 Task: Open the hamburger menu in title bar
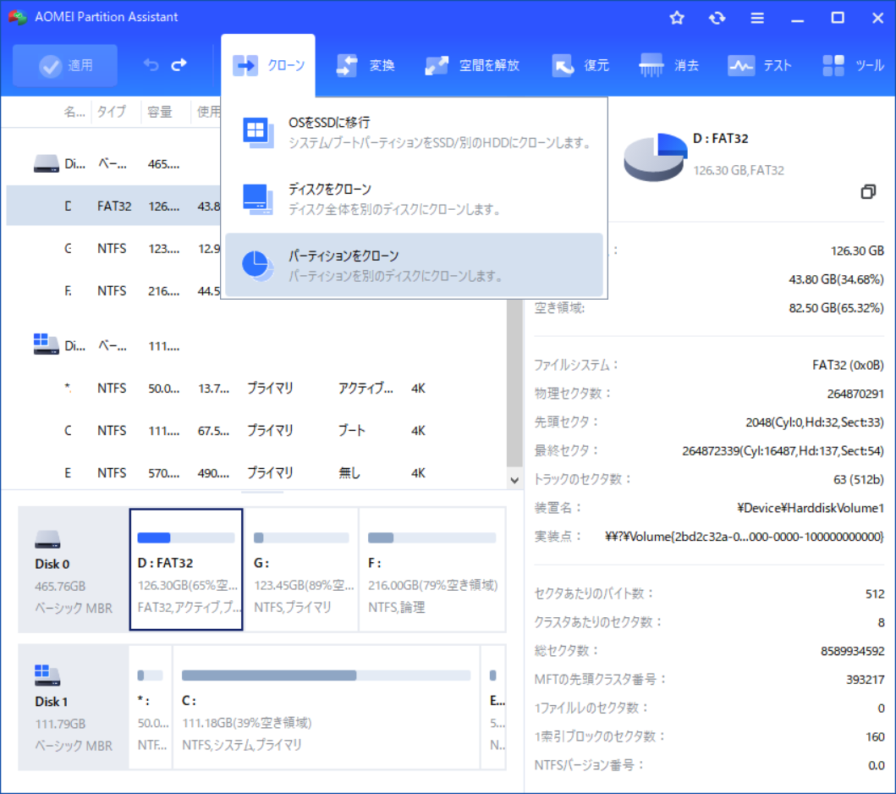[757, 18]
